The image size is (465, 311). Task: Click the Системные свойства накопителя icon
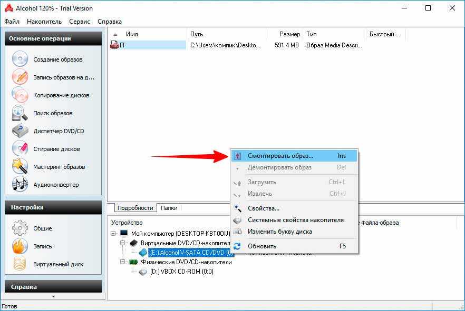click(x=238, y=220)
